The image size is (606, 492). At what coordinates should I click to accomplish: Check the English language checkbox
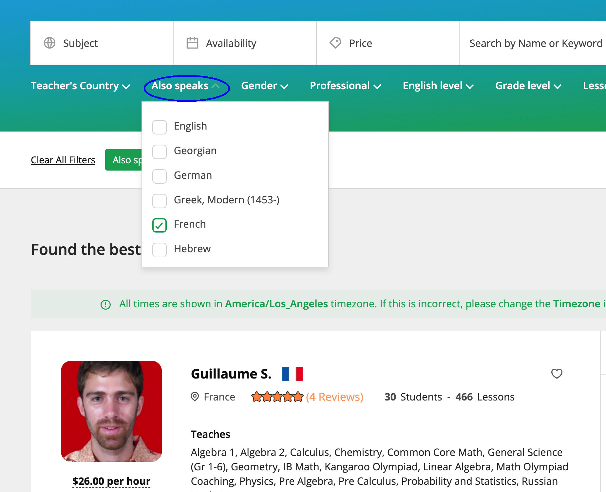click(160, 127)
